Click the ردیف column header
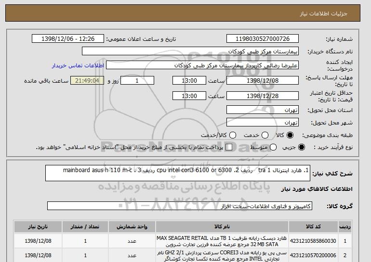Viewport: 371px width, 262px height. 345,226
